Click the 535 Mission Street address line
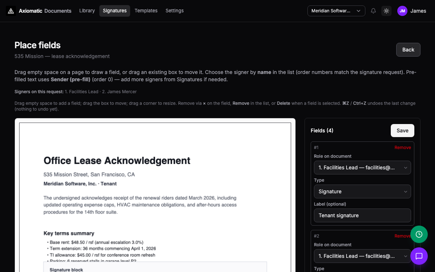The image size is (435, 272). [x=89, y=174]
